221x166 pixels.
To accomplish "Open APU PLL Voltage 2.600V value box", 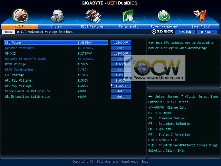I will [x=121, y=80].
